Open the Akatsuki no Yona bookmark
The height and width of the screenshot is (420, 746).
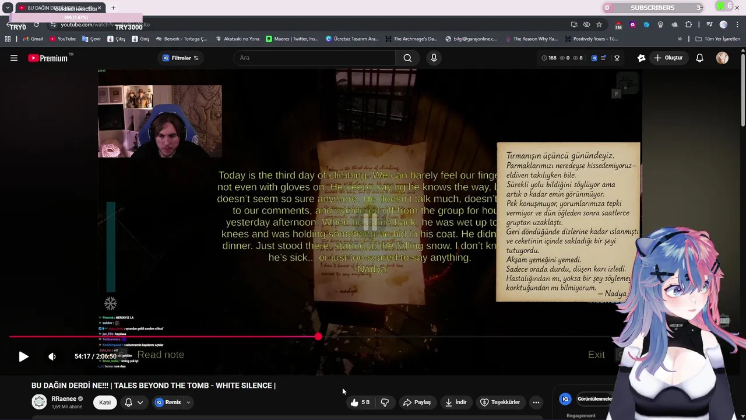(237, 39)
